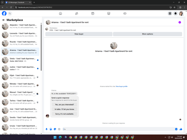The height and width of the screenshot is (140, 187).
Task: Launch Microsoft Edge from the taskbar
Action: tap(60, 137)
